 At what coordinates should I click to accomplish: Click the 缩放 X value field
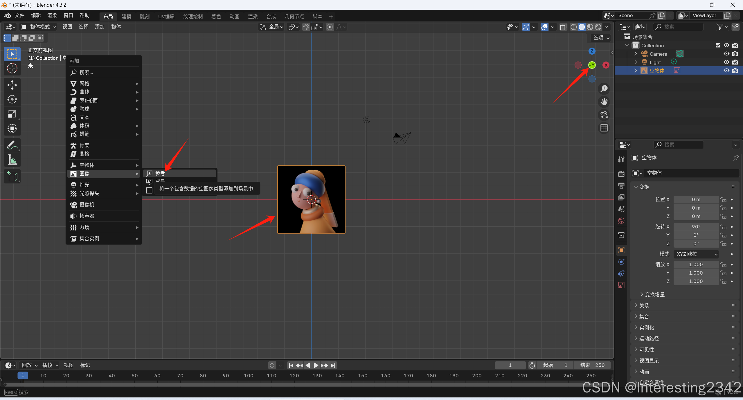point(696,264)
